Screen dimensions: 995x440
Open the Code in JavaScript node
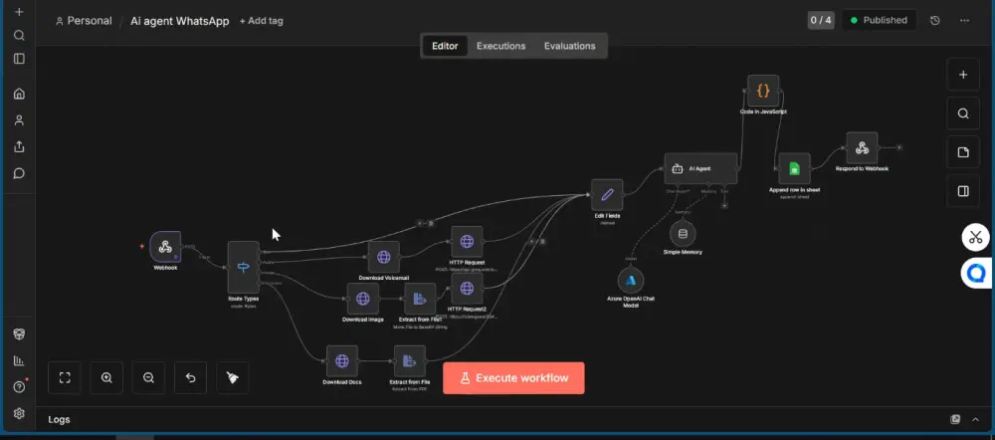(763, 91)
